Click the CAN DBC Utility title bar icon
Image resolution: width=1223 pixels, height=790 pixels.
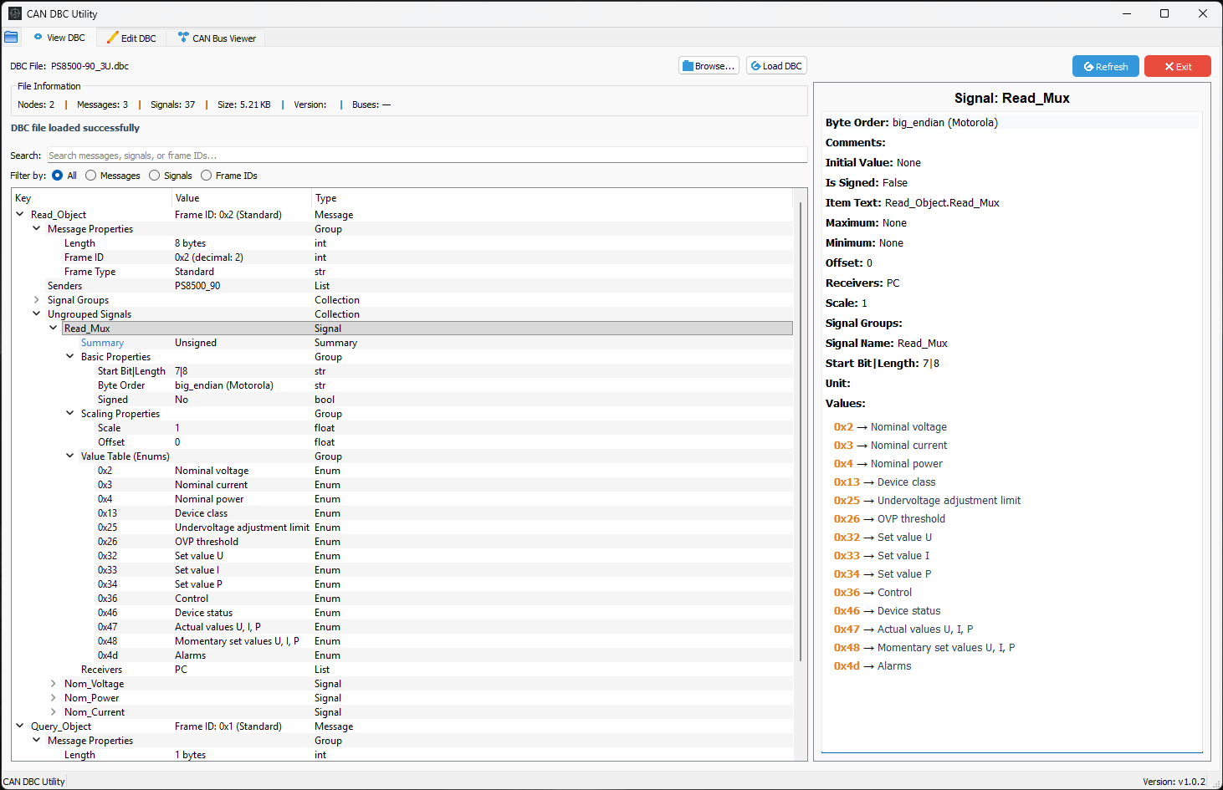point(14,13)
